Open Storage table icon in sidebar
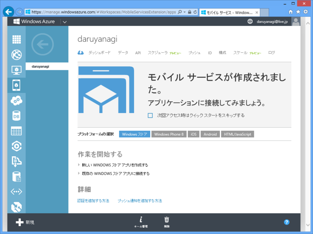 [16, 131]
